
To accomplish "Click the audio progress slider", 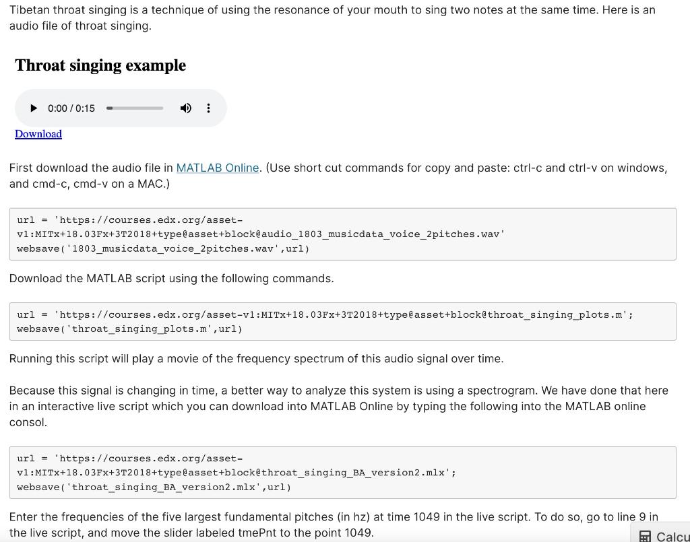I will 134,108.
